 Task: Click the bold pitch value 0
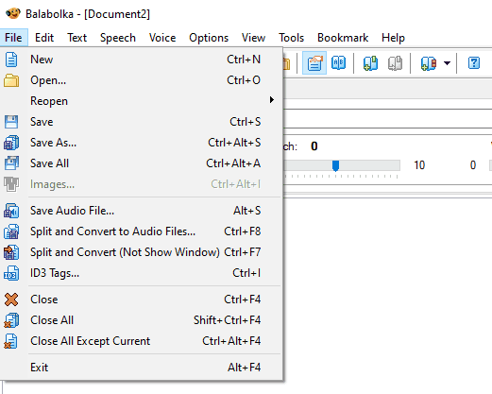[x=314, y=146]
